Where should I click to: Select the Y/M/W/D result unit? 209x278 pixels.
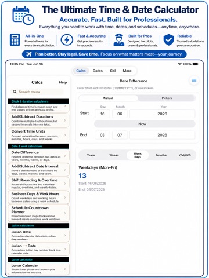185,155
